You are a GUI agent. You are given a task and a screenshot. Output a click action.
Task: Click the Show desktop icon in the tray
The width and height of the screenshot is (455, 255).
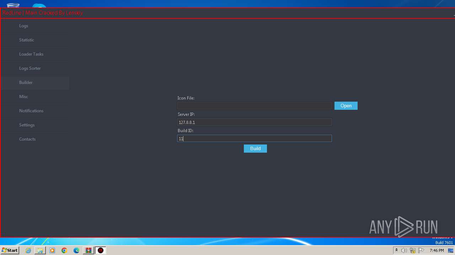451,250
